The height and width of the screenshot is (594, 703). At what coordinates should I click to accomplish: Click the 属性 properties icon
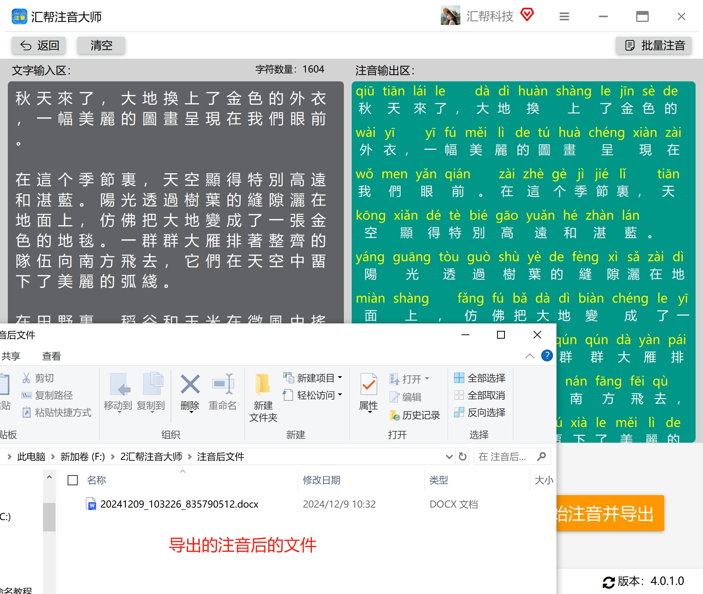click(368, 385)
